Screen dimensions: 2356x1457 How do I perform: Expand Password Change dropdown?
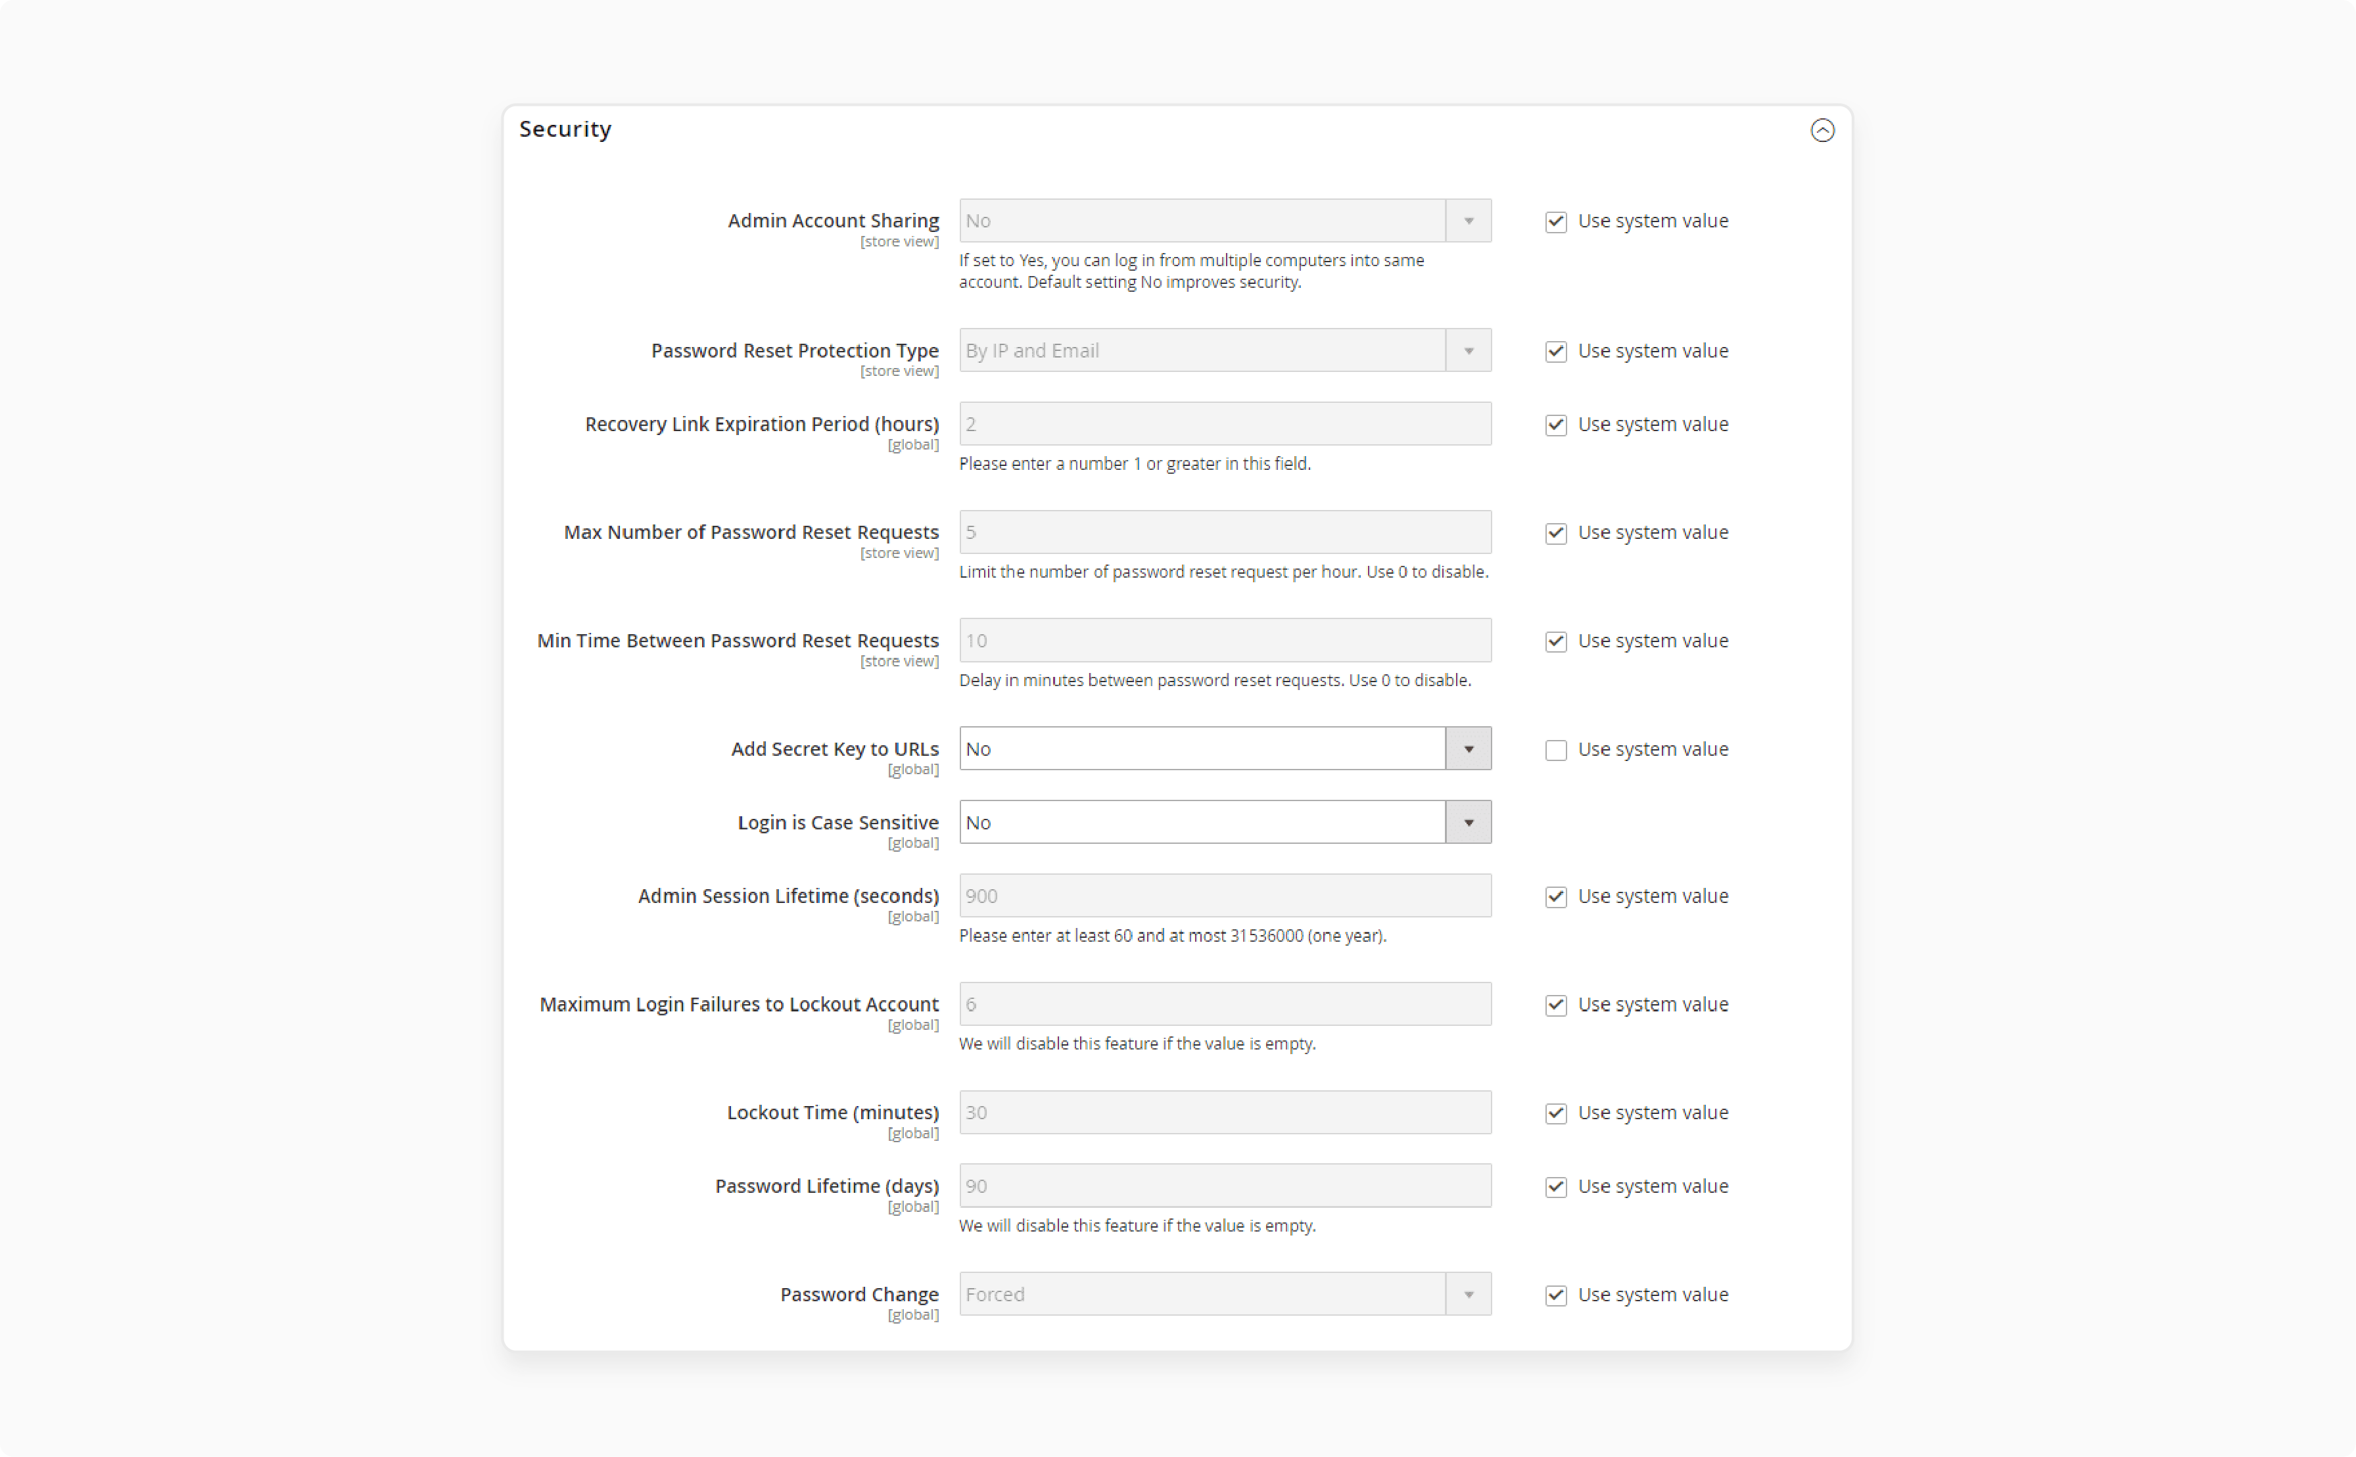(1466, 1294)
